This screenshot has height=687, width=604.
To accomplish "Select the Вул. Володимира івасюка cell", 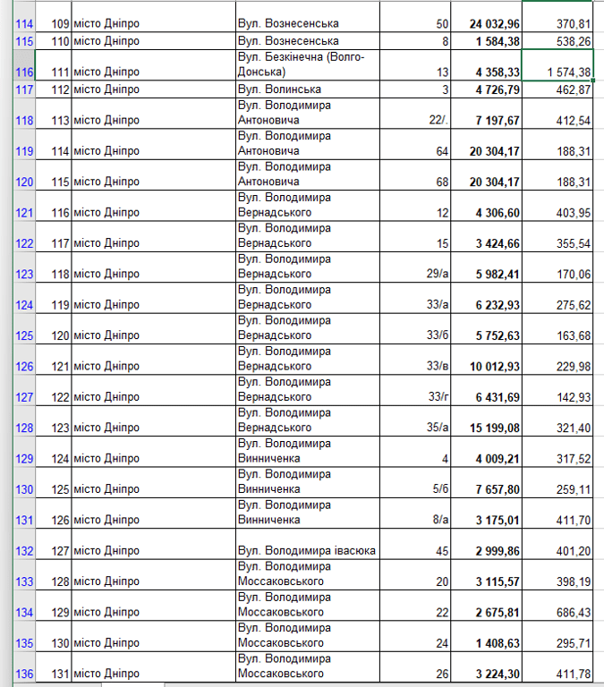I will (x=307, y=551).
